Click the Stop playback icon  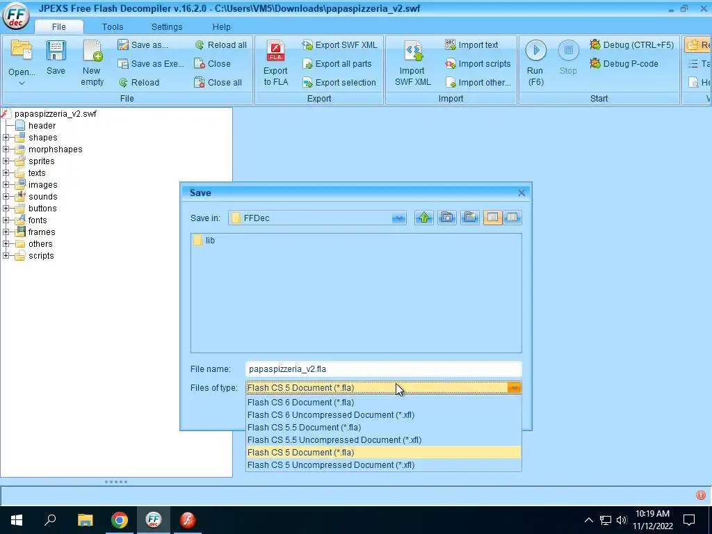[568, 50]
